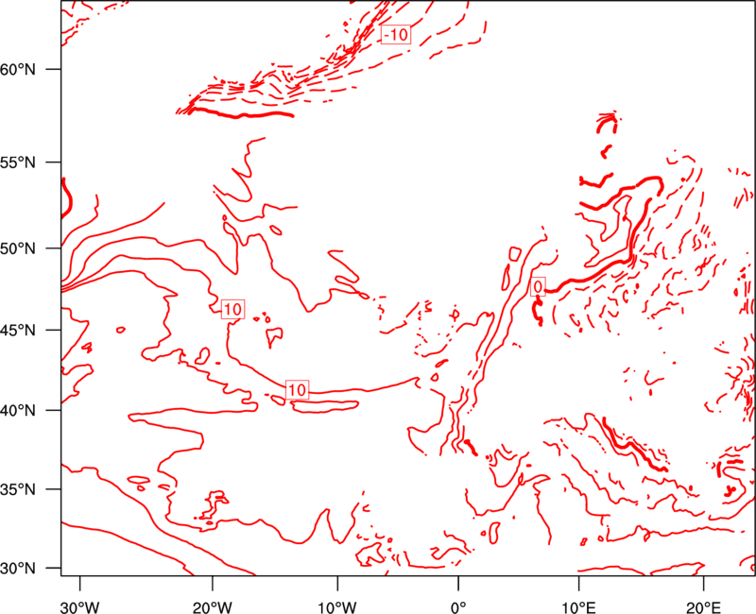The height and width of the screenshot is (614, 756).
Task: Click the boxed 10 contour label near 40°N
Action: tap(297, 389)
